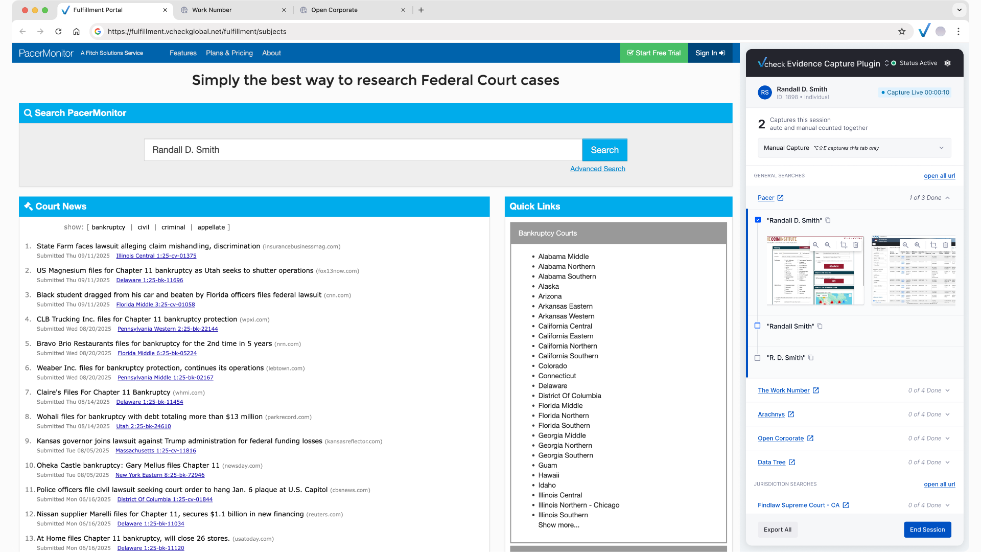Delete the NAIC capture thumbnail
This screenshot has width=981, height=552.
(x=946, y=245)
